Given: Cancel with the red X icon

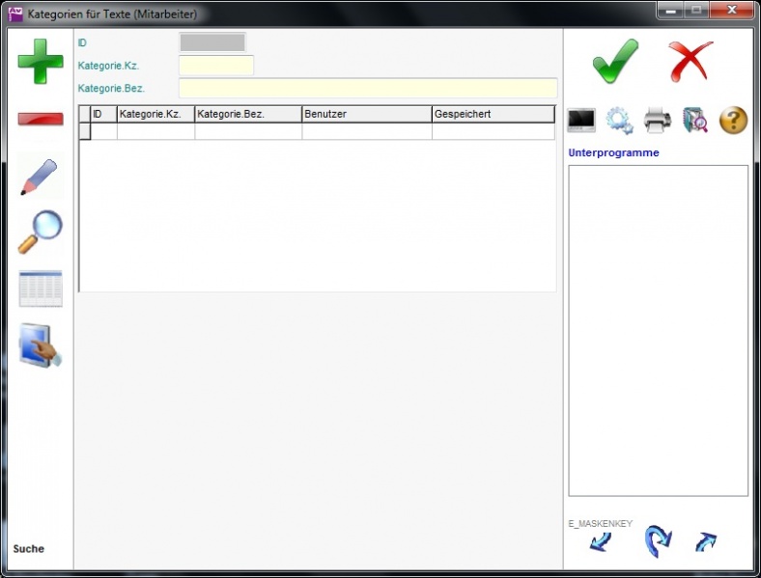Looking at the screenshot, I should pos(691,62).
